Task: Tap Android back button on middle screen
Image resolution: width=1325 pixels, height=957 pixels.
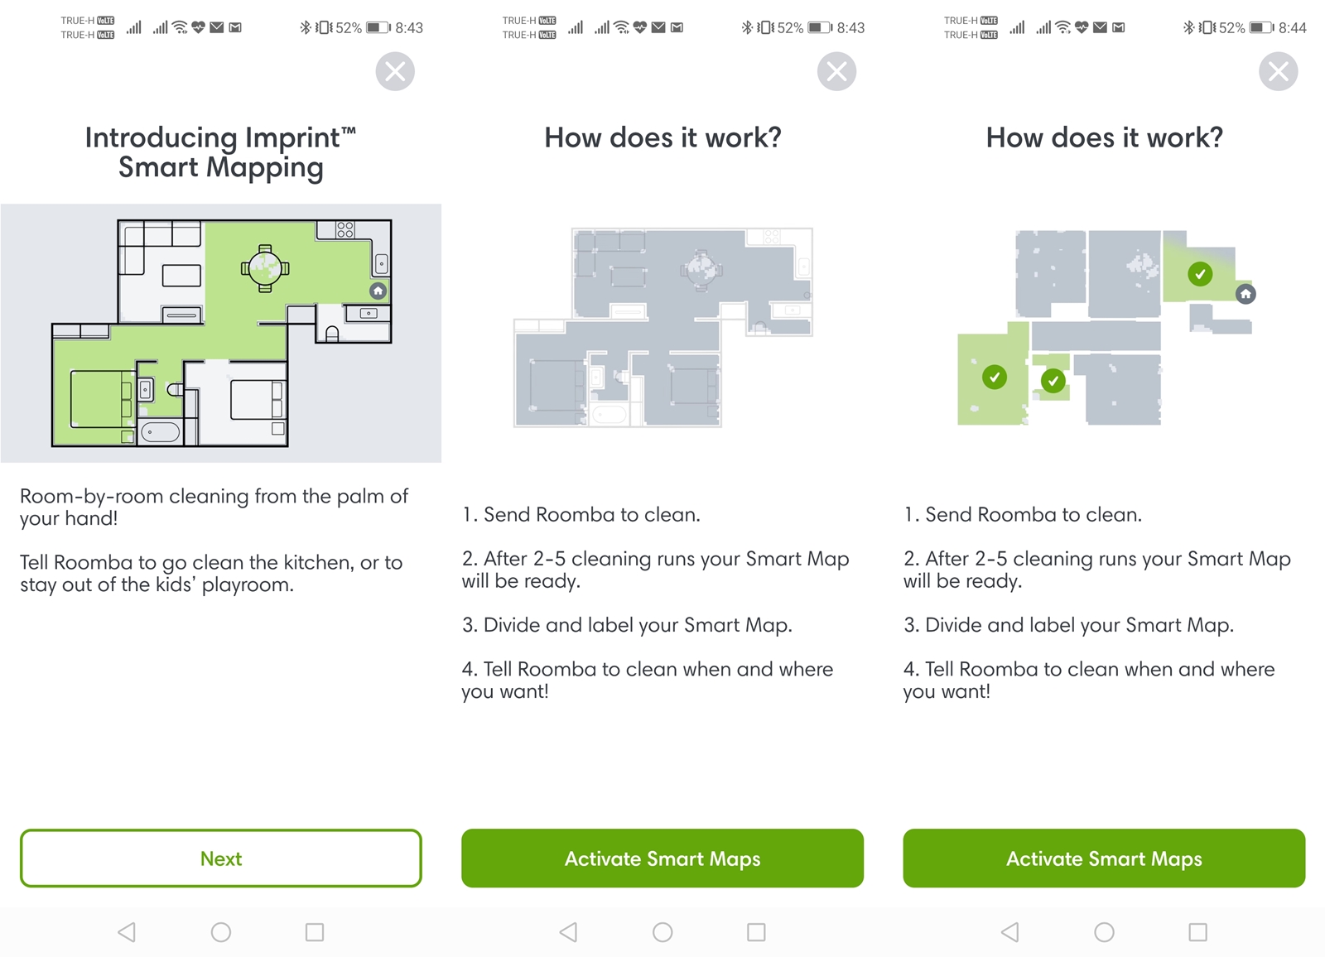Action: pos(568,932)
